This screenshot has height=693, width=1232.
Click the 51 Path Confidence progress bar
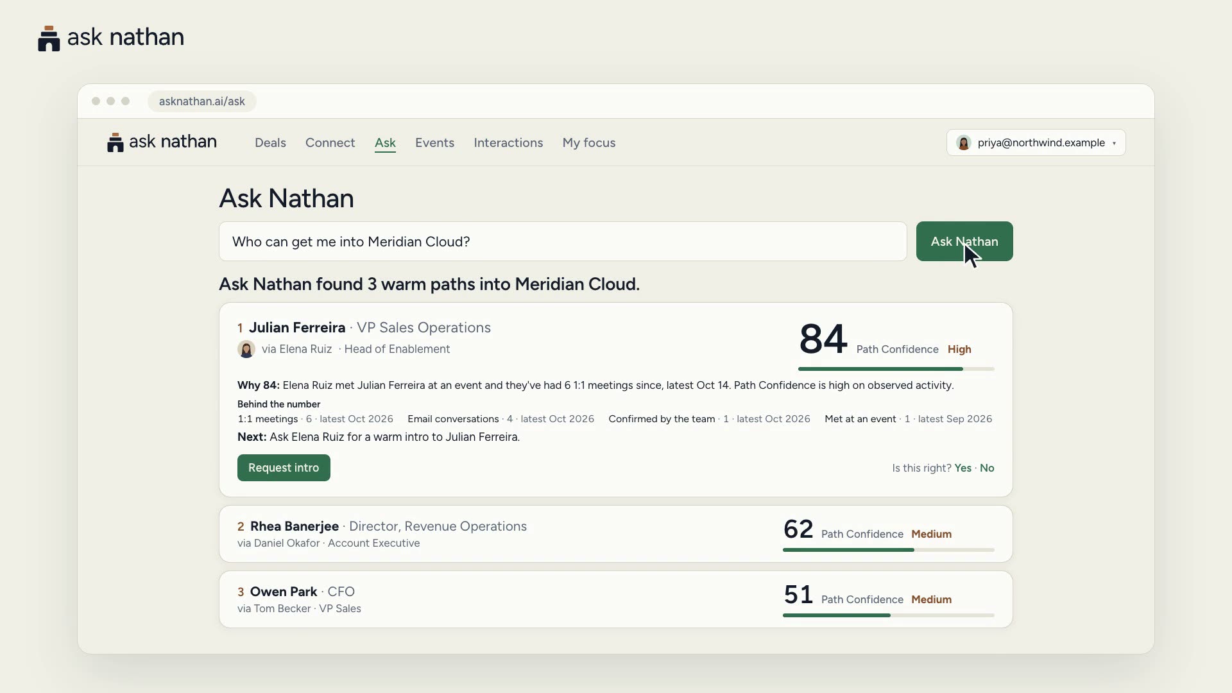point(888,615)
